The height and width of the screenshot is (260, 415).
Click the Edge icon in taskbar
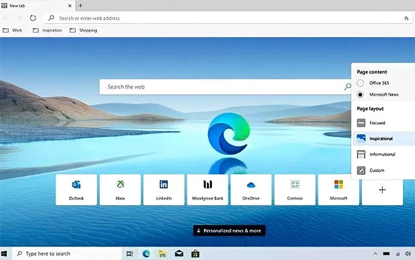point(146,254)
